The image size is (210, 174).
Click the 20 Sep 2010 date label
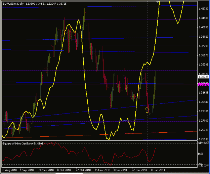(46, 170)
